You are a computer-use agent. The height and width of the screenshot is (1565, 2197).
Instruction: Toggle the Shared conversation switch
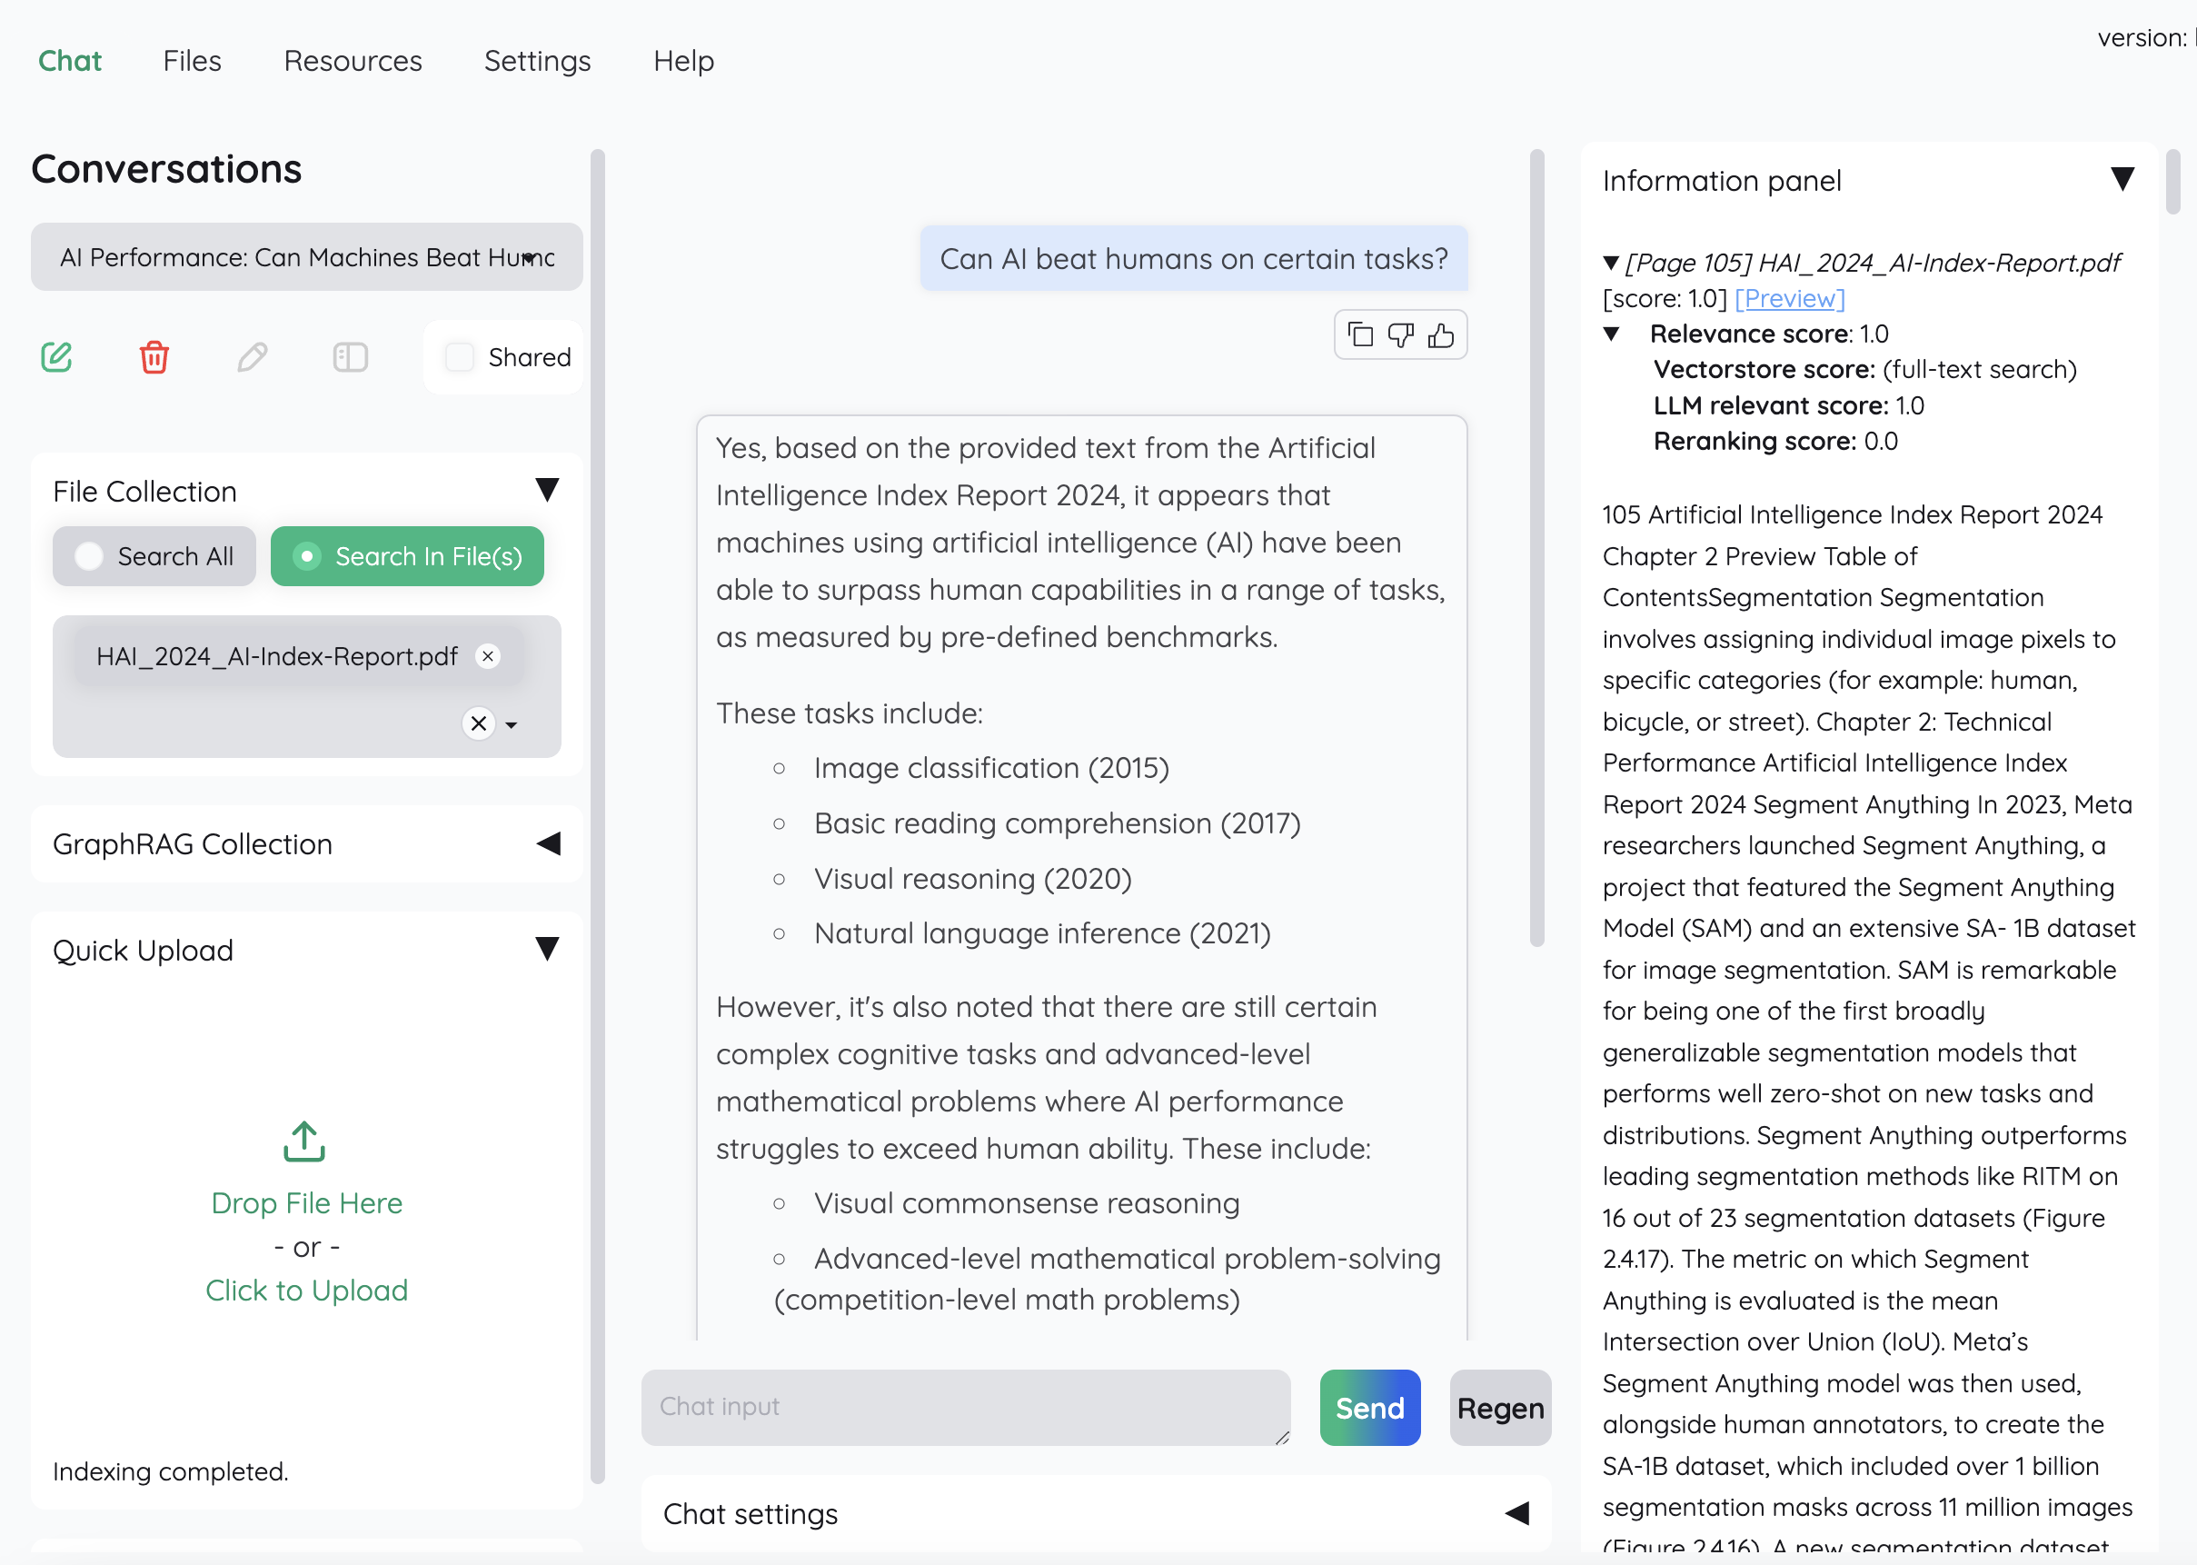coord(459,357)
